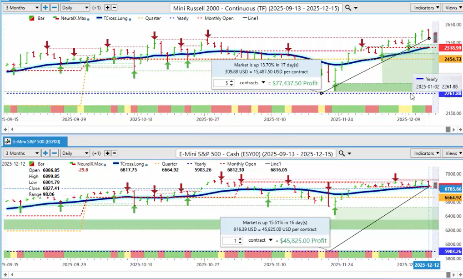Viewport: 463px width, 279px height.
Task: Click the search magnifier in Mini Russell chart
Action: click(348, 8)
